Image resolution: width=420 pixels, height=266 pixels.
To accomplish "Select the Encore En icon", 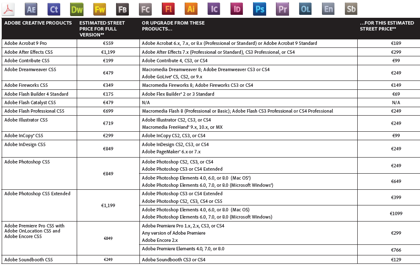I will coord(328,9).
